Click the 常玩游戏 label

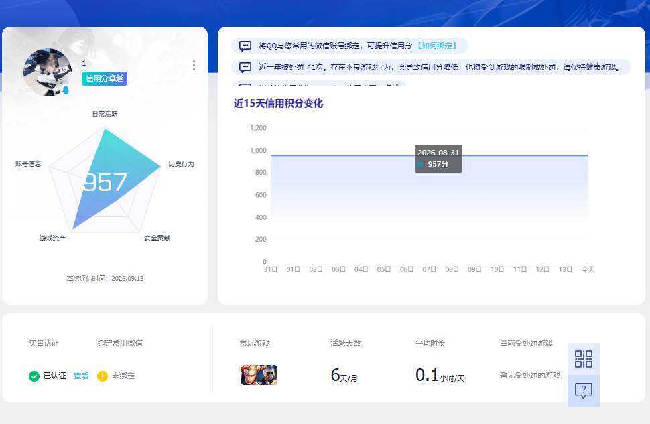click(x=255, y=343)
